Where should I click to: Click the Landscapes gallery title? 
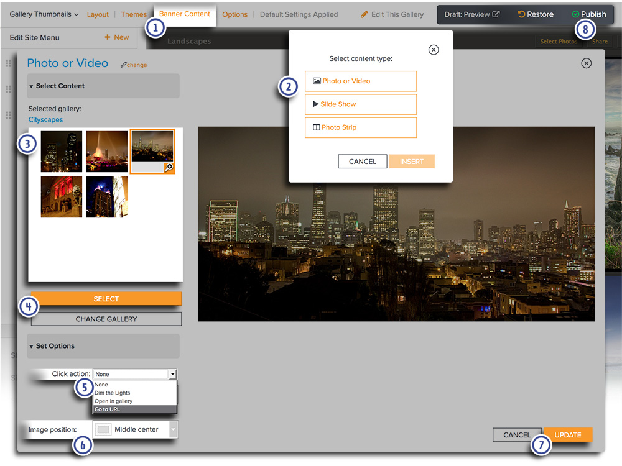tap(189, 41)
